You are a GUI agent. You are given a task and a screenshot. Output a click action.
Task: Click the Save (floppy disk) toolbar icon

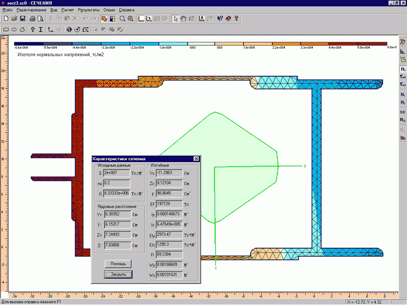point(22,19)
